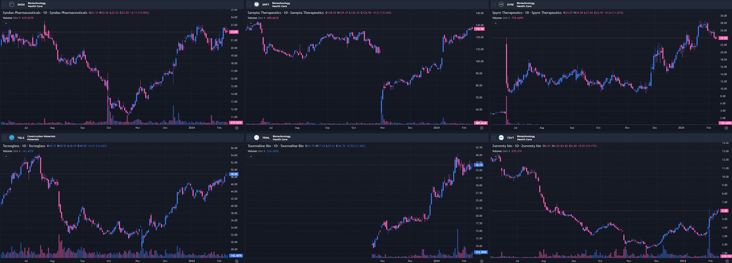This screenshot has height=263, width=732.
Task: Click the 48.80 last price label
Action: point(234,174)
